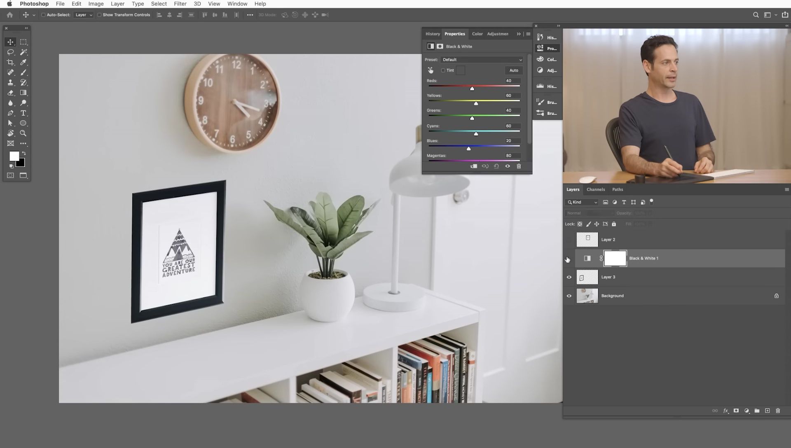
Task: Open the Kind filter dropdown
Action: coord(581,202)
